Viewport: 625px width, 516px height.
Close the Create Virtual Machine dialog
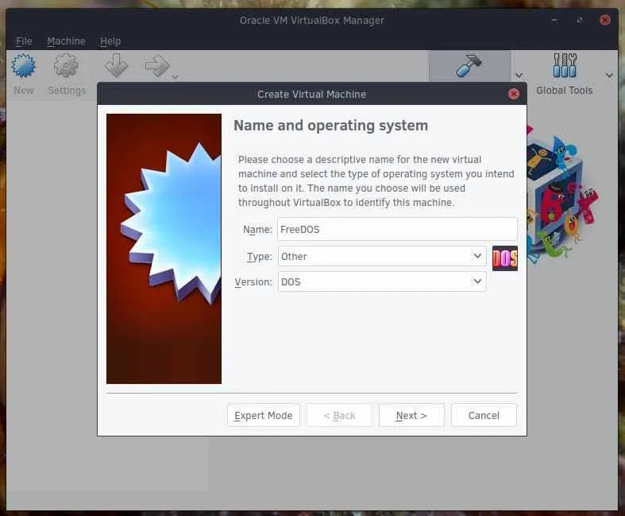click(514, 94)
